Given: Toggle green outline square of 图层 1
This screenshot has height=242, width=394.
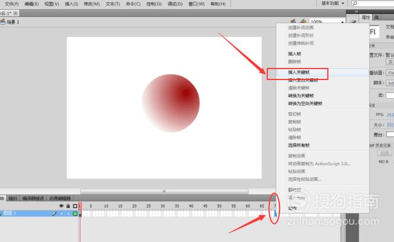Looking at the screenshot, I should click(75, 213).
